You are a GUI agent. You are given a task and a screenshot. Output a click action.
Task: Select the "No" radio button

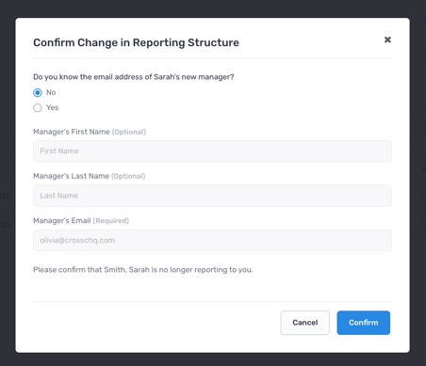coord(38,92)
